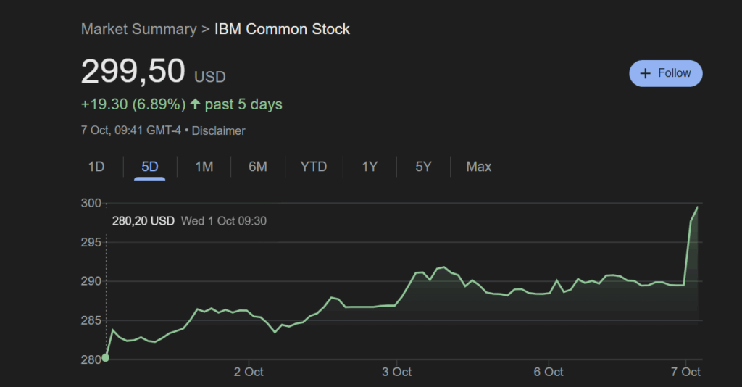The height and width of the screenshot is (387, 742).
Task: Switch to the 1M range tab
Action: (204, 167)
